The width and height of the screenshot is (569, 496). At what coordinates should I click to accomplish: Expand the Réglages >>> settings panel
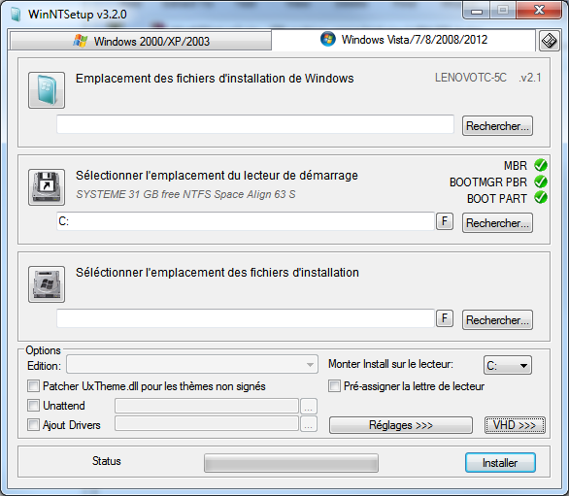401,425
